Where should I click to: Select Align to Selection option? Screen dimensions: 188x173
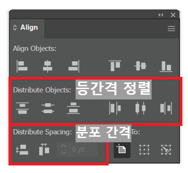(144, 150)
